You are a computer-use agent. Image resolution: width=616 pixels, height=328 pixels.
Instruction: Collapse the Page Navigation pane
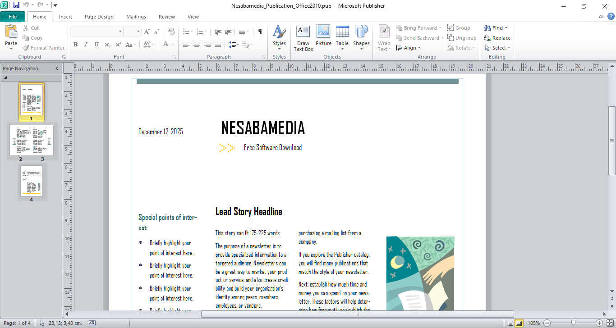pyautogui.click(x=57, y=68)
